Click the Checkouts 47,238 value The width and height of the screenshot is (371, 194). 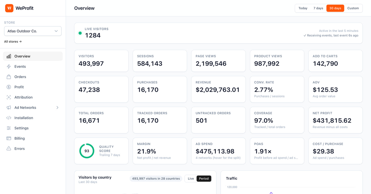click(89, 90)
